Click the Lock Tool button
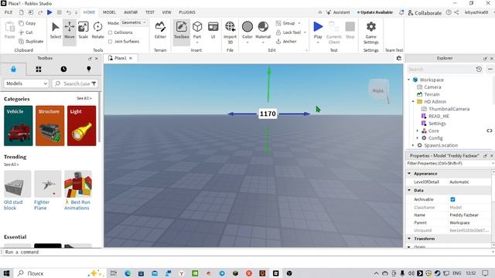495x278 pixels. pos(288,32)
